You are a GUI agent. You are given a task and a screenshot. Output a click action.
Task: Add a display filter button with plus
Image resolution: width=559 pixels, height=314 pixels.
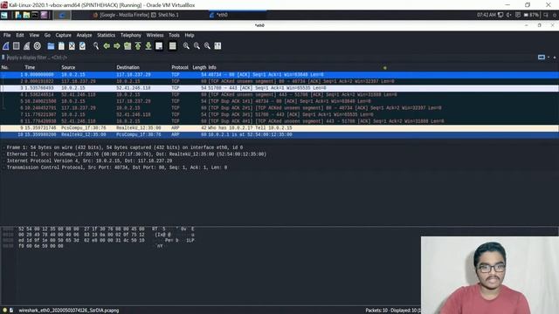(x=555, y=58)
